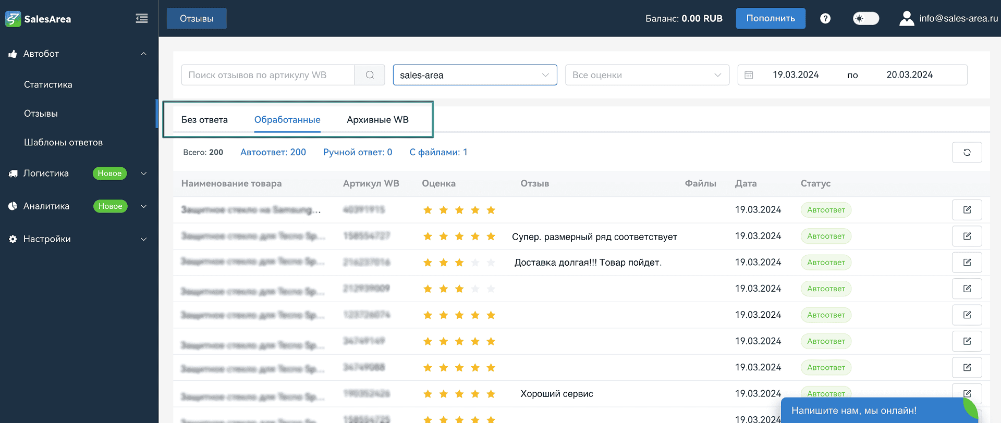1001x423 pixels.
Task: Switch to the 'Архивные WB' tab
Action: tap(377, 120)
